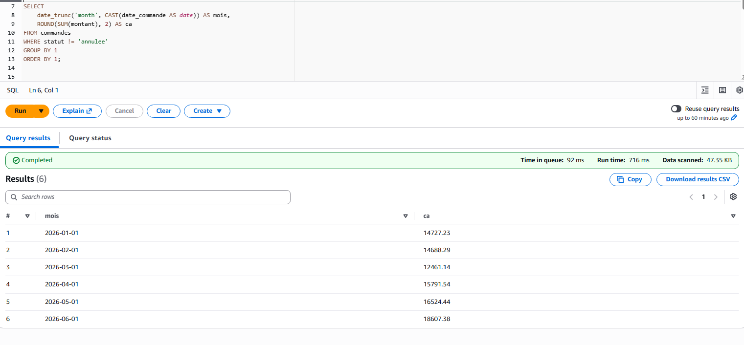The width and height of the screenshot is (744, 345).
Task: Sort by the ca column arrow
Action: [x=733, y=216]
